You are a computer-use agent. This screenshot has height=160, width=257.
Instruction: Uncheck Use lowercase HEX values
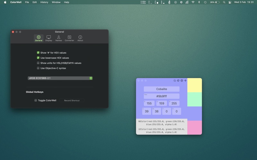(x=38, y=58)
